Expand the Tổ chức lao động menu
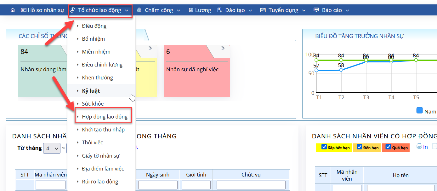Viewport: 437px width, 191px height. [x=100, y=10]
